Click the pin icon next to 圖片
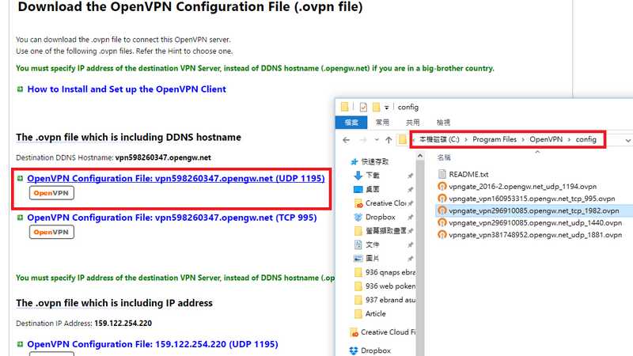 (x=410, y=259)
